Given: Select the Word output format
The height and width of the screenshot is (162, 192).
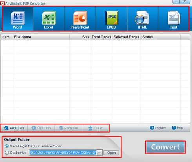Looking at the screenshot, I should coord(18,19).
